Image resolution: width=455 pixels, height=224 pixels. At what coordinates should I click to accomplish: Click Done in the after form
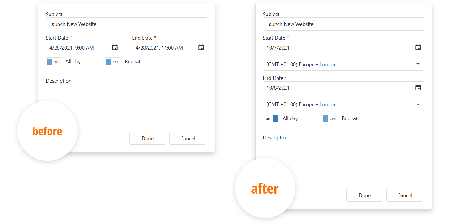[365, 195]
